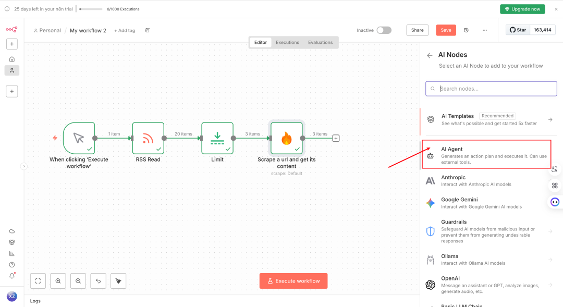
Task: Switch to the Editor tab
Action: coord(261,42)
